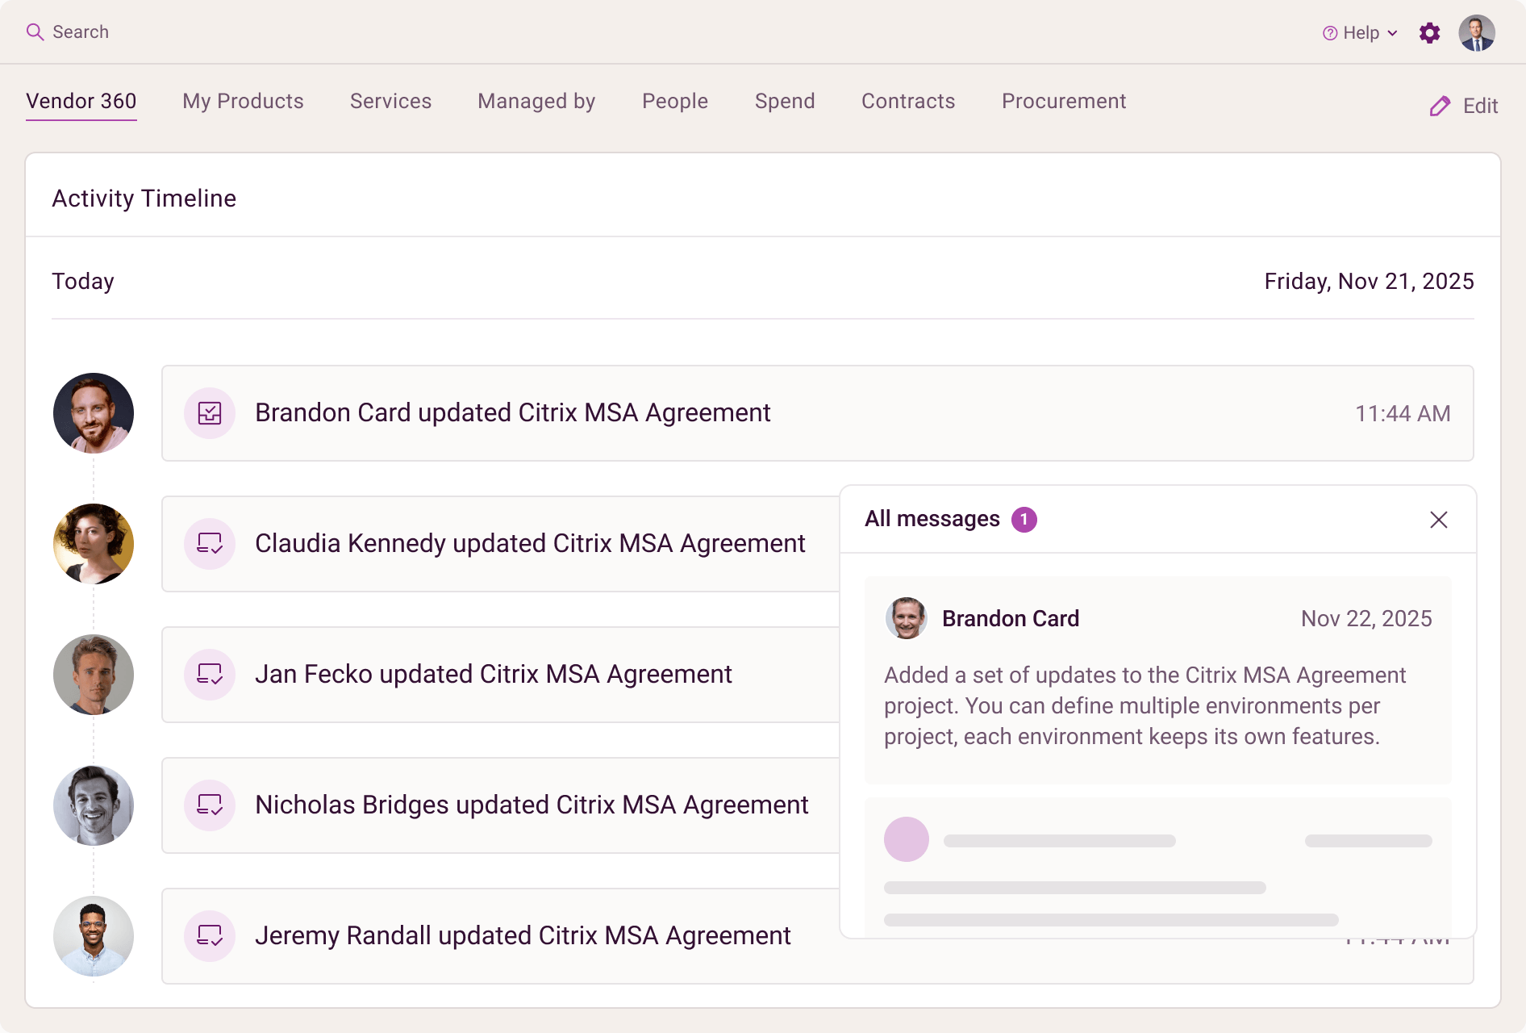Click the Edit button label
1526x1033 pixels.
pos(1480,106)
